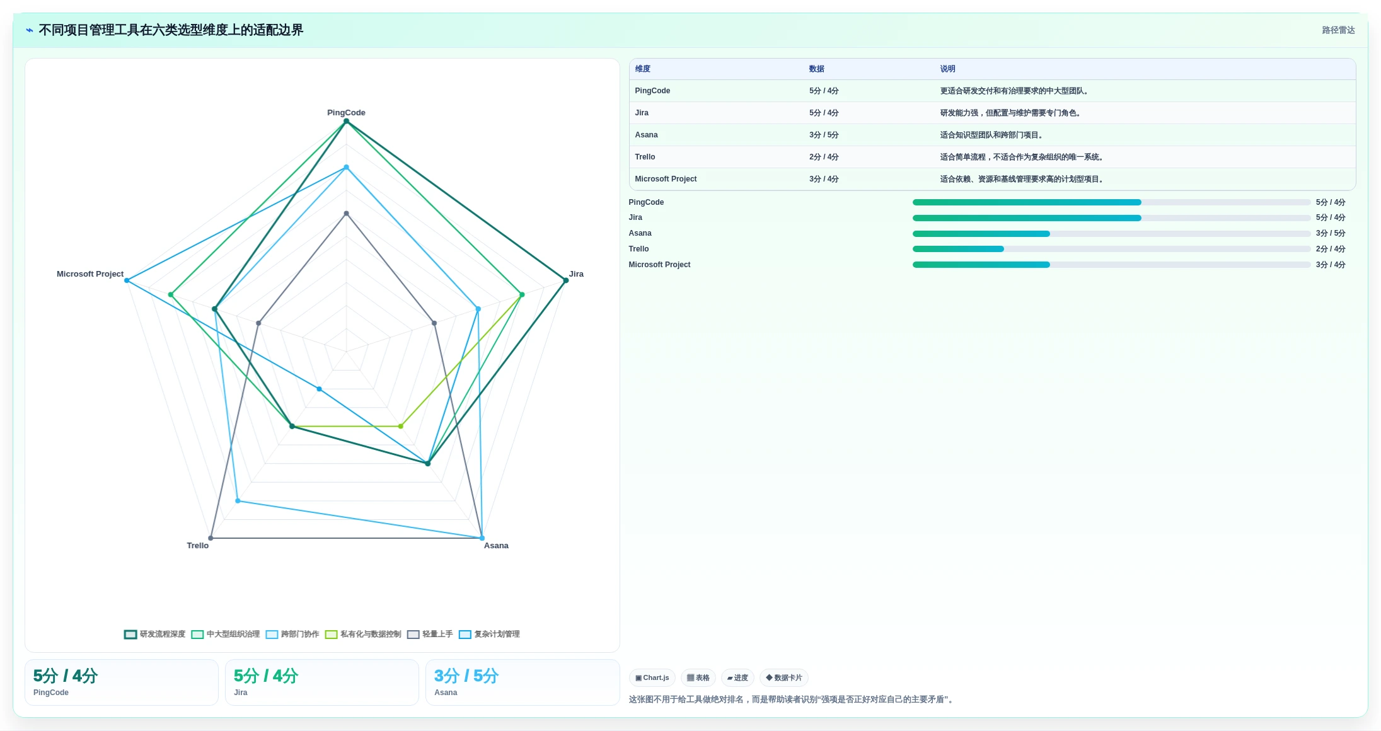Click the Jira description 研发能力强 text
The image size is (1381, 731).
point(1010,113)
